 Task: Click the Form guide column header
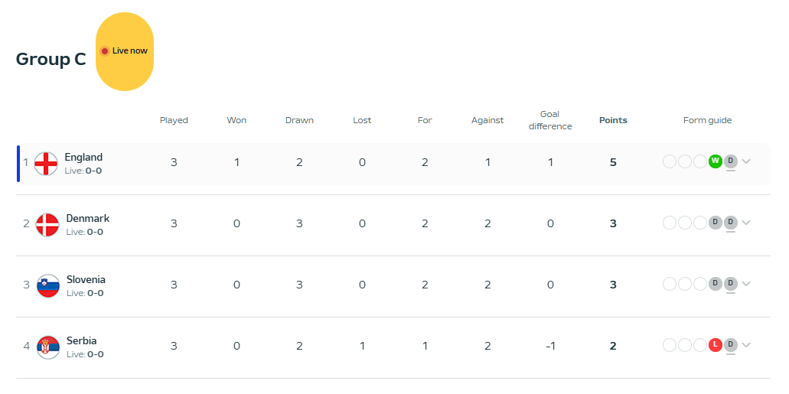point(707,120)
